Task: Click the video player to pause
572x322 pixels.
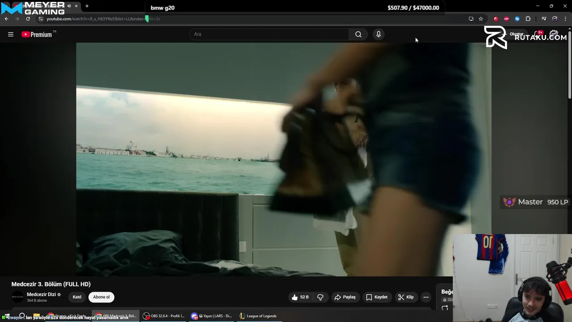Action: (284, 159)
